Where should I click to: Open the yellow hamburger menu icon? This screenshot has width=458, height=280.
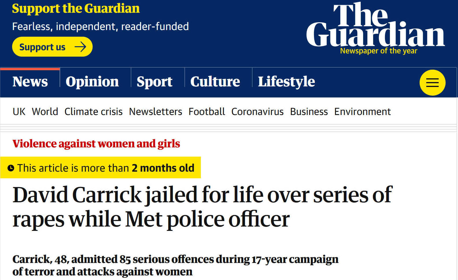[x=432, y=83]
